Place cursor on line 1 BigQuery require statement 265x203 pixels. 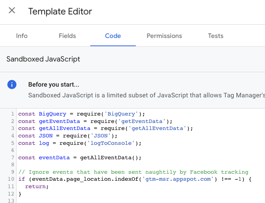(x=82, y=114)
